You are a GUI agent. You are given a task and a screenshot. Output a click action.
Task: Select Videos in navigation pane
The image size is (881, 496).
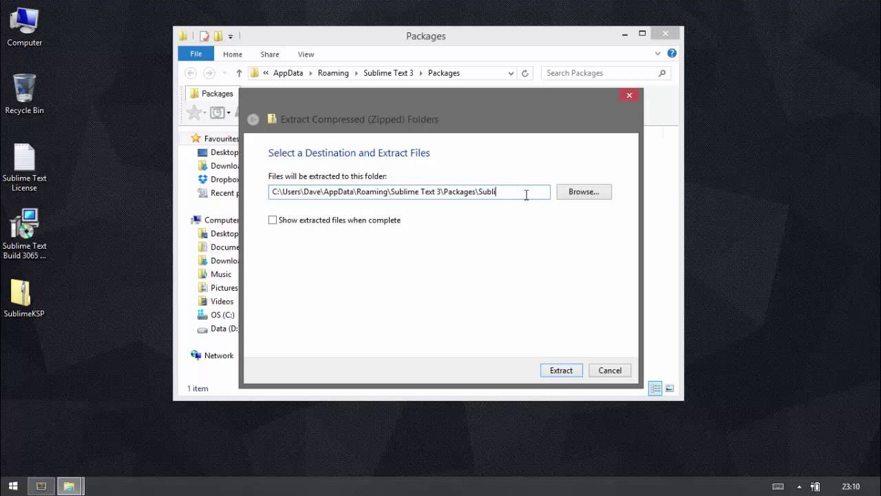coord(216,302)
